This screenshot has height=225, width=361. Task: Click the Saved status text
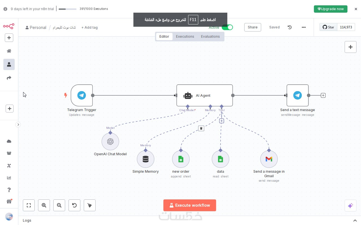coord(274,27)
